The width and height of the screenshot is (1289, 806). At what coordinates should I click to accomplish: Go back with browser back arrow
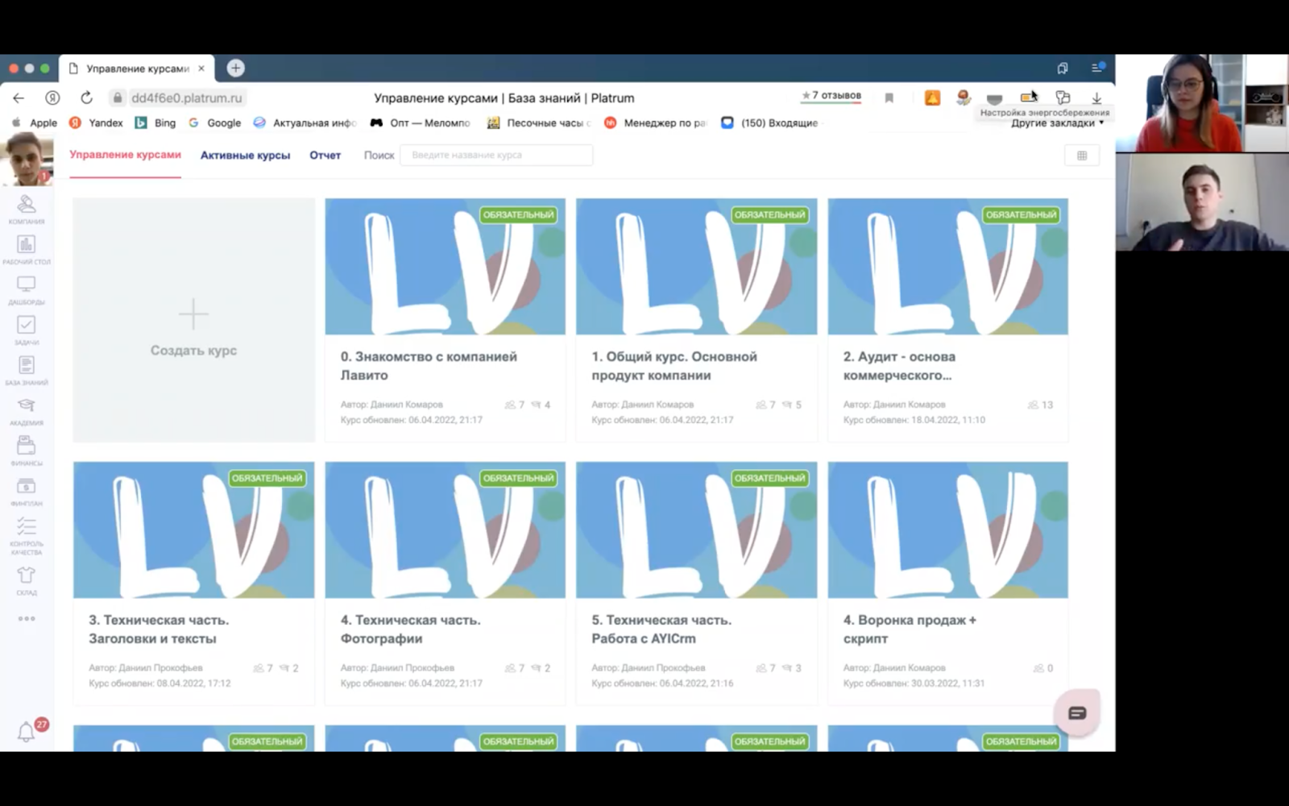tap(19, 98)
